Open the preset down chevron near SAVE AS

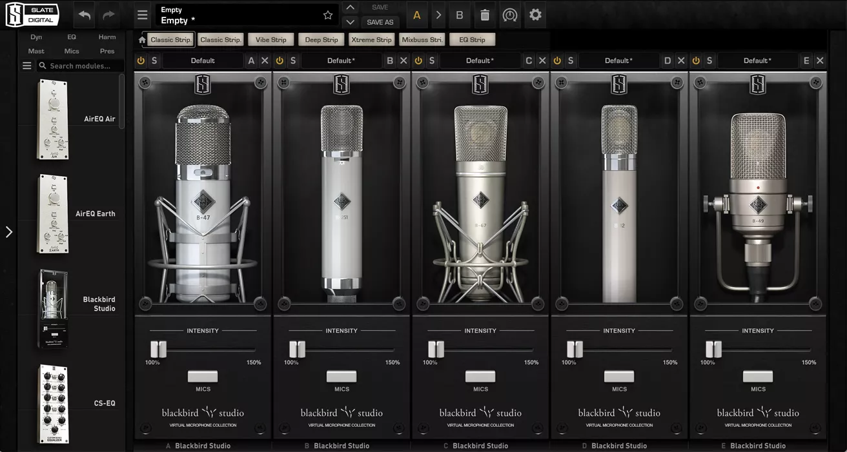(x=351, y=21)
